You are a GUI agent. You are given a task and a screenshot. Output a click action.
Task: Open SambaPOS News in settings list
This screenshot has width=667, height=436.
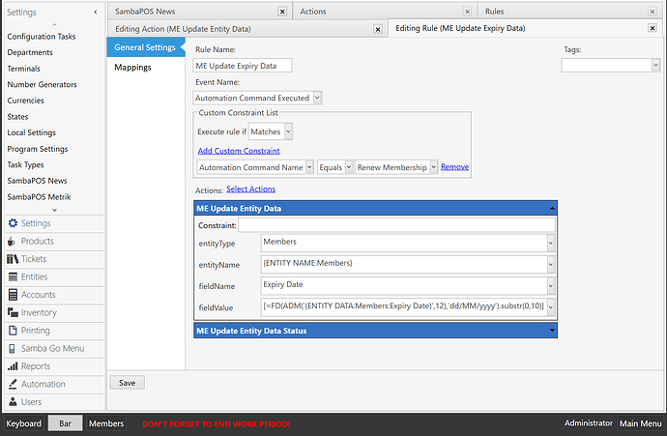pos(37,181)
